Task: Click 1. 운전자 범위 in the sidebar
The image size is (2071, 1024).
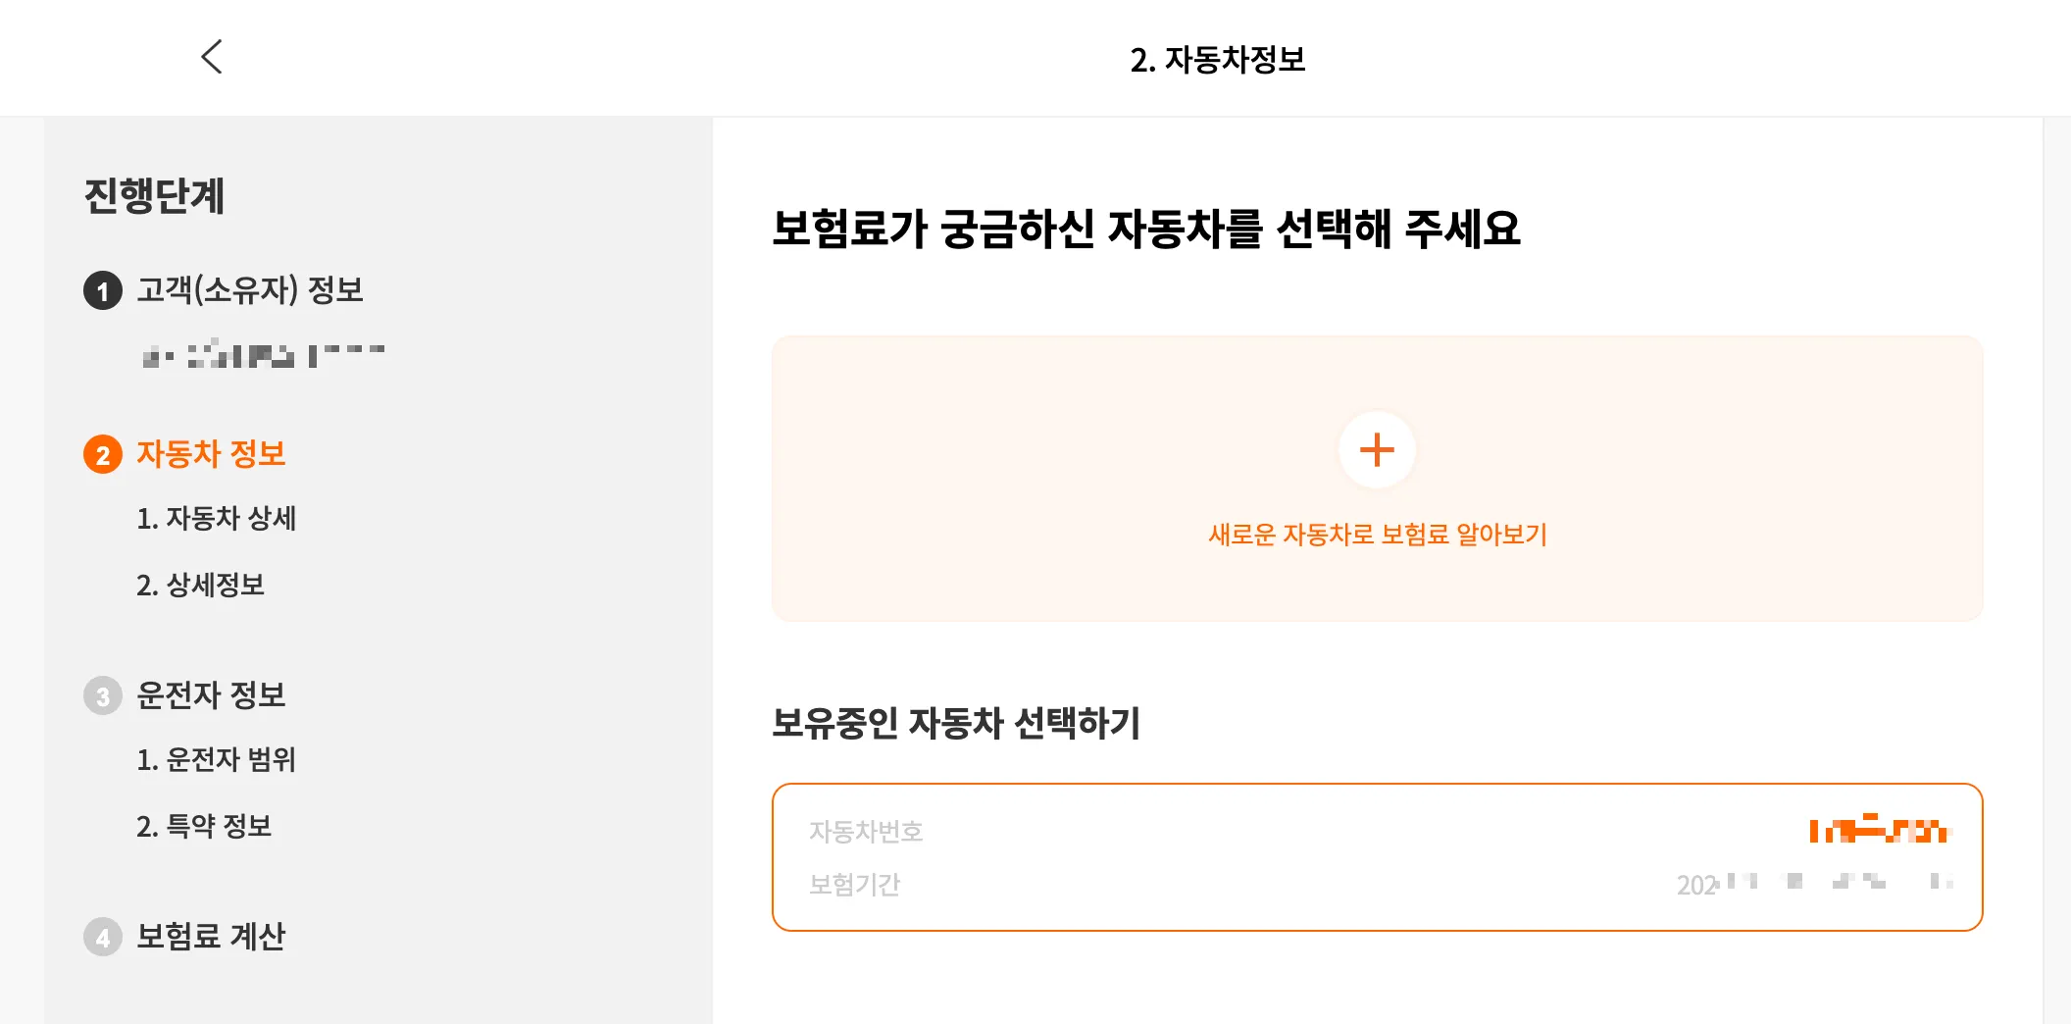Action: click(218, 760)
